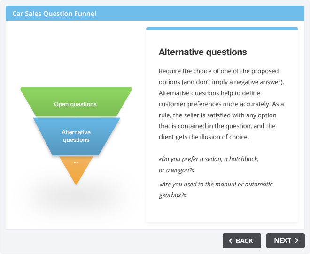The height and width of the screenshot is (254, 310).
Task: Select the blue Alternative questions funnel segment
Action: [77, 136]
